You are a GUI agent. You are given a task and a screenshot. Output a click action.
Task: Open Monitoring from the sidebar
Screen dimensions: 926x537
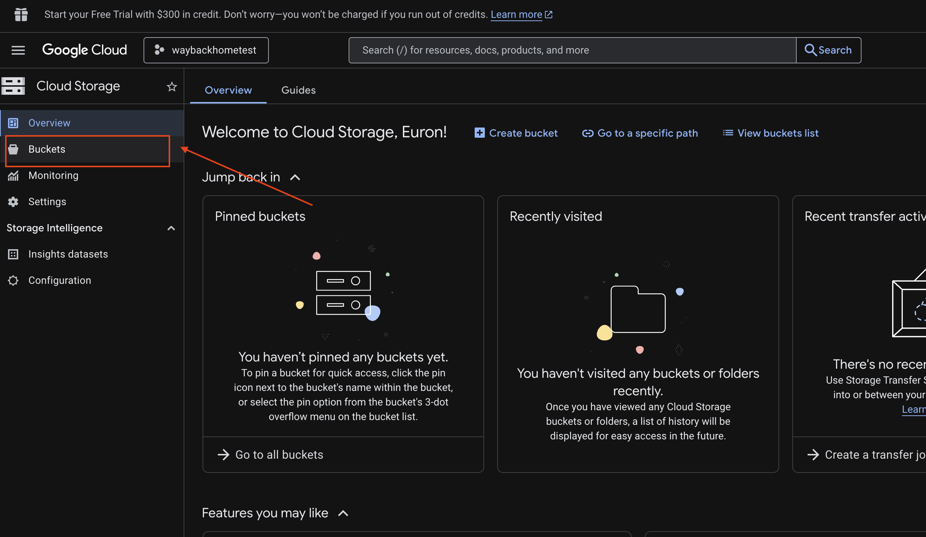53,176
